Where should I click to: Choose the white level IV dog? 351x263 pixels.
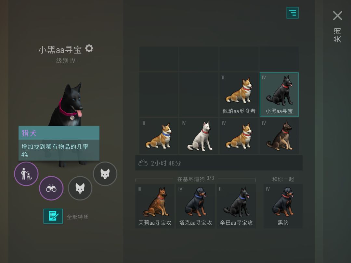[199, 136]
